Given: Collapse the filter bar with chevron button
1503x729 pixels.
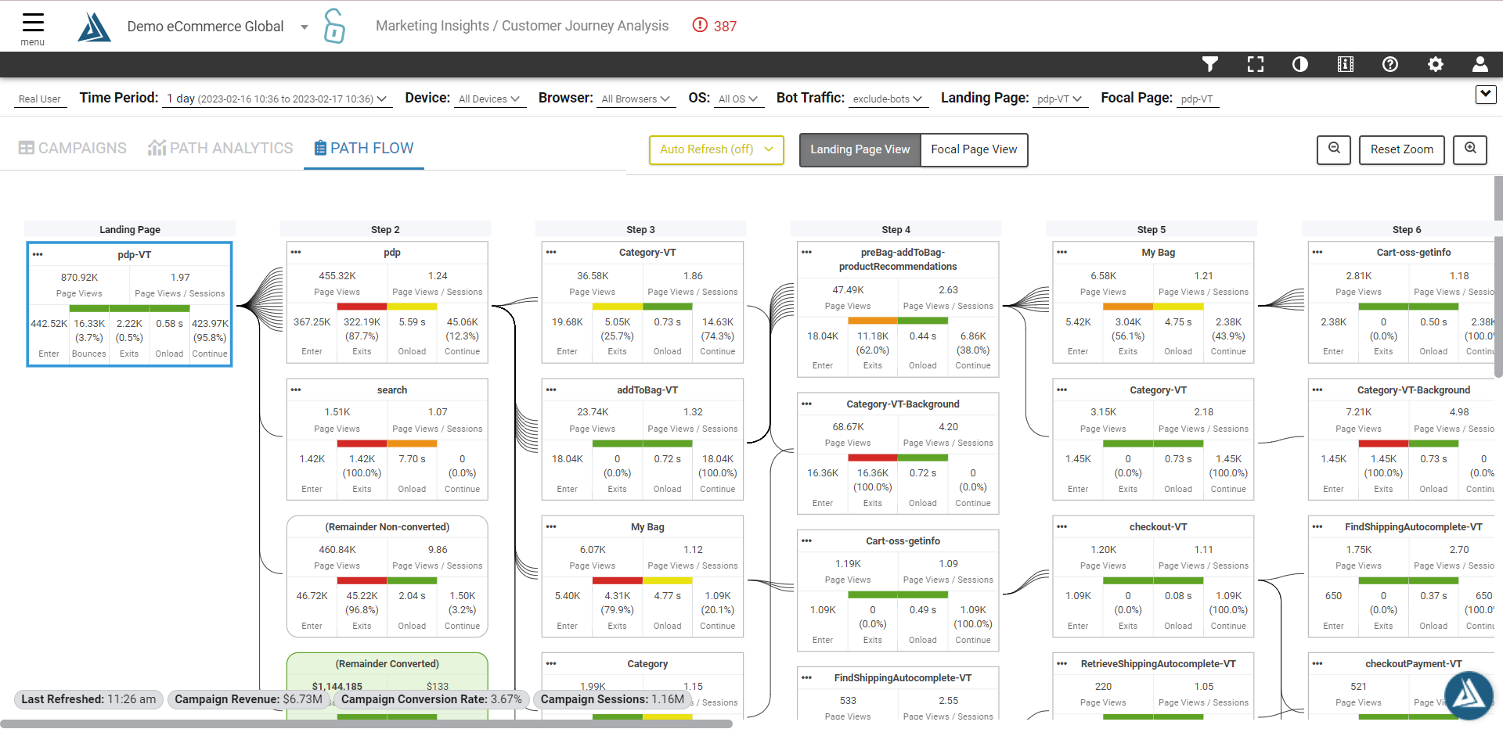Looking at the screenshot, I should pos(1485,95).
